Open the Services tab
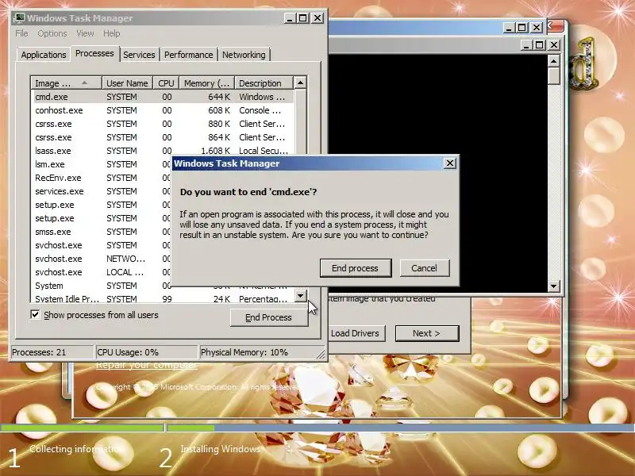This screenshot has width=635, height=476. point(139,55)
